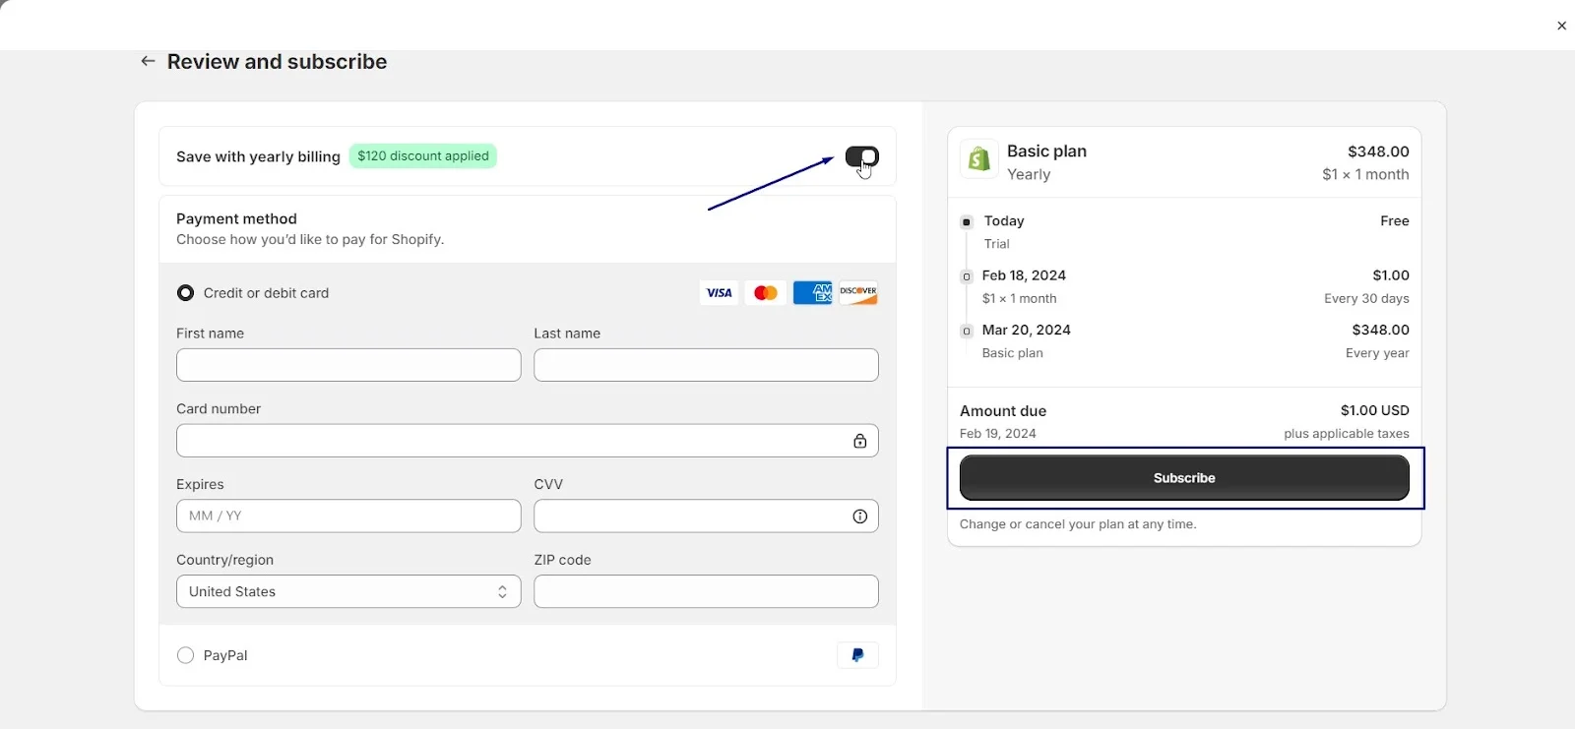Close the checkout dialog with X
The height and width of the screenshot is (729, 1575).
(1561, 26)
